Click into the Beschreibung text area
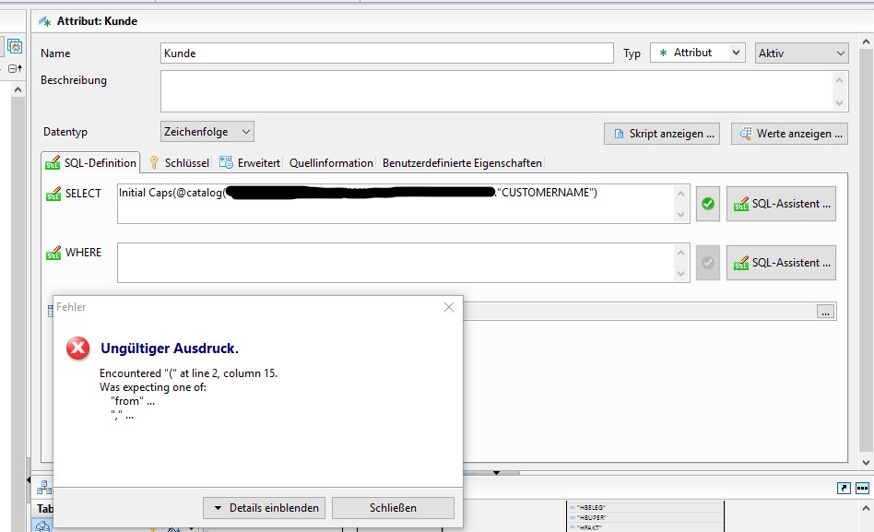 point(504,91)
